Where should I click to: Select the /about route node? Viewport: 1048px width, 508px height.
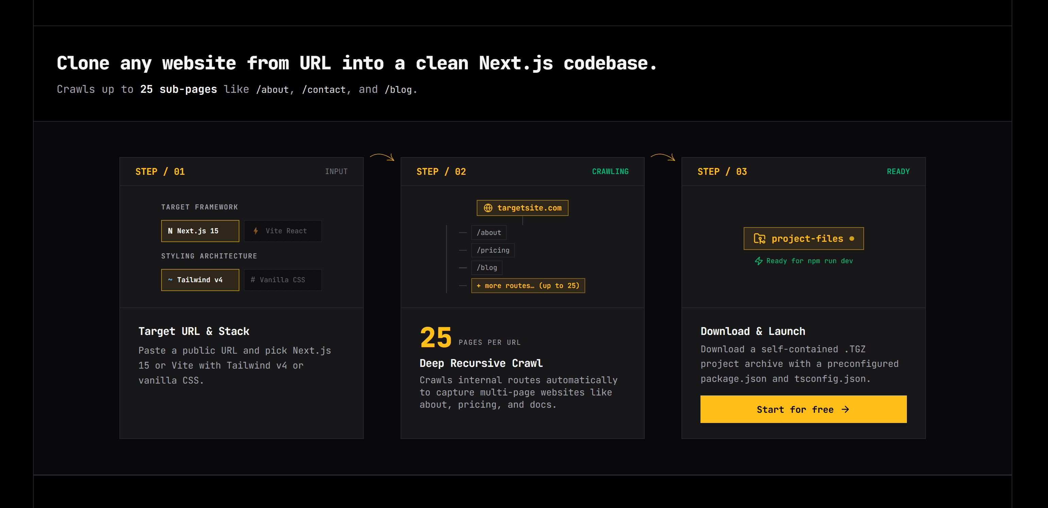[489, 233]
